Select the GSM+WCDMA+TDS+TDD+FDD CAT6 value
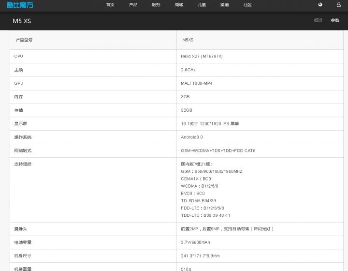The image size is (348, 271). point(218,151)
